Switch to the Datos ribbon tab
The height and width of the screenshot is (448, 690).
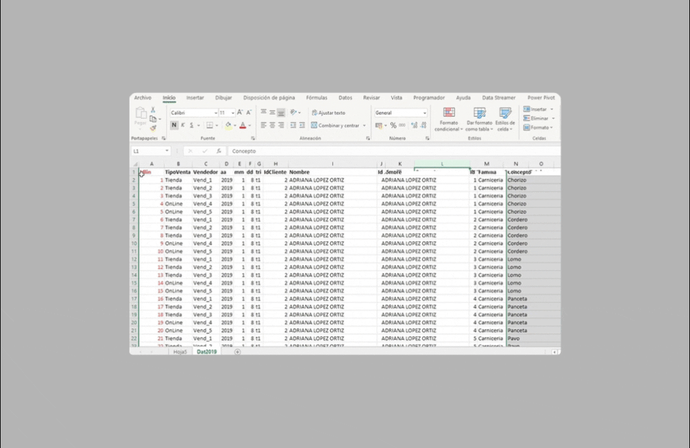(345, 98)
